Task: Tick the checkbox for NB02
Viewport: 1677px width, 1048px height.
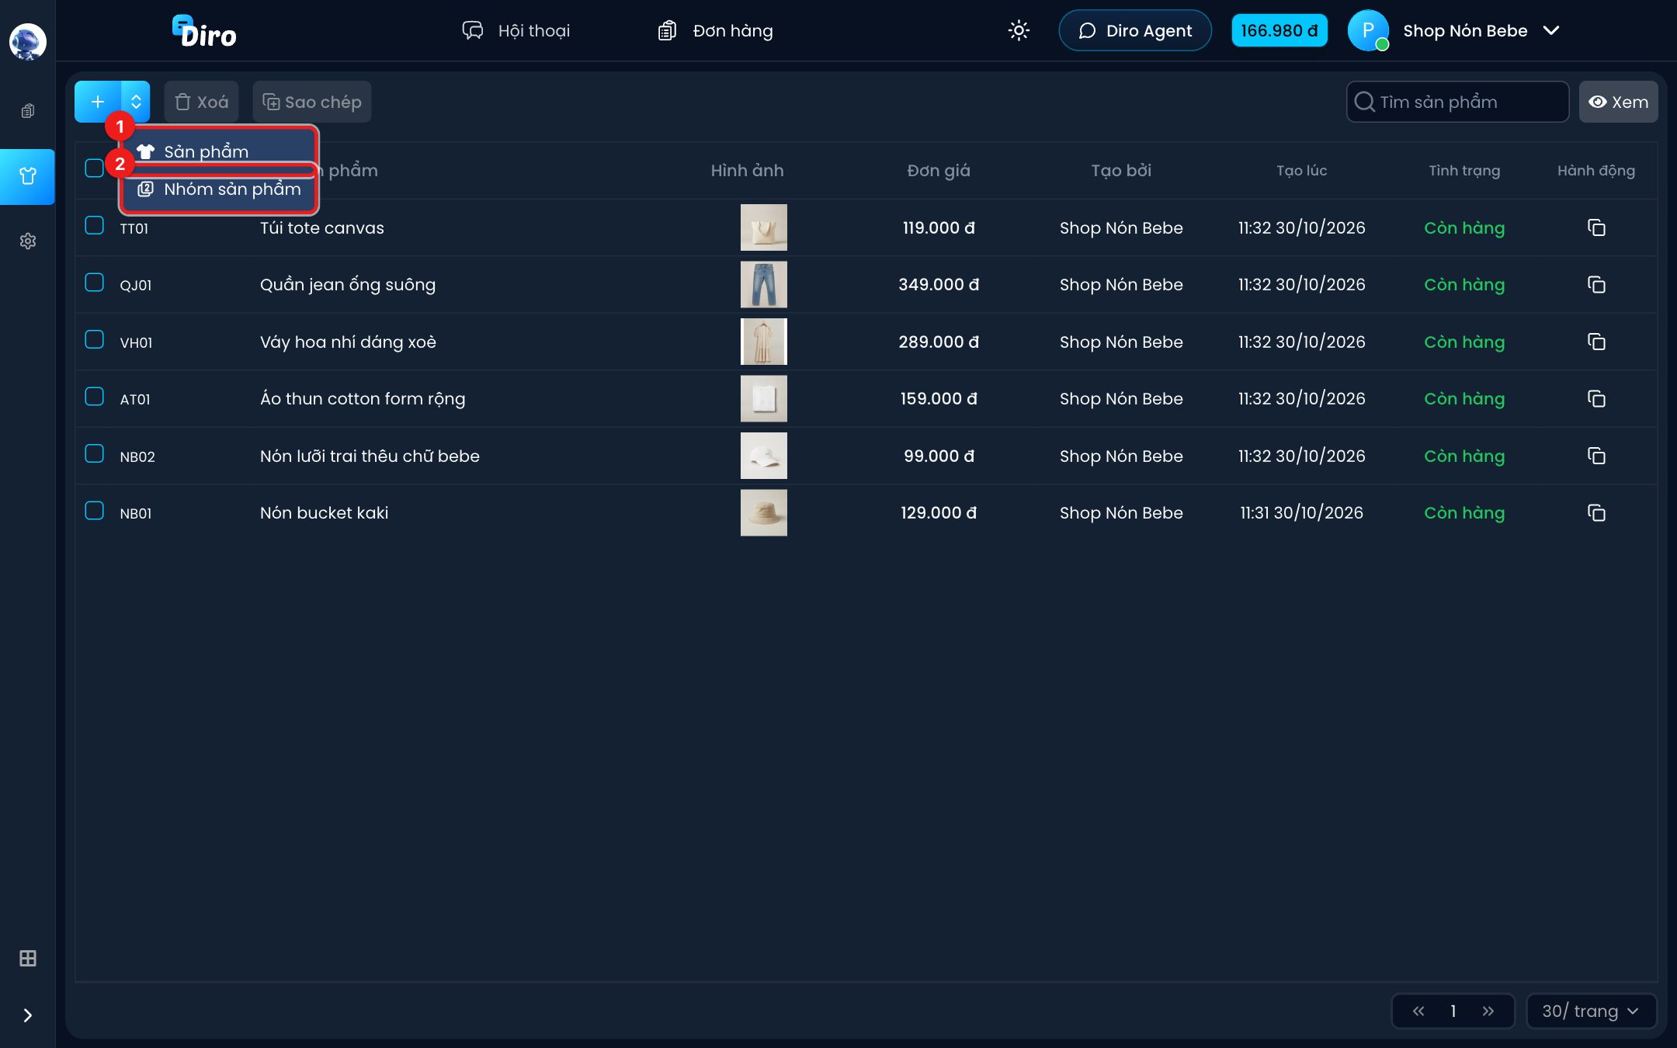Action: click(x=94, y=453)
